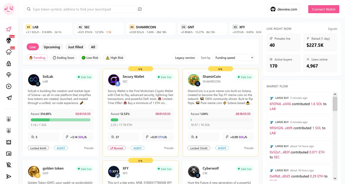The height and width of the screenshot is (184, 345).
Task: Toggle the Ending Soon filter chip
Action: click(x=63, y=58)
